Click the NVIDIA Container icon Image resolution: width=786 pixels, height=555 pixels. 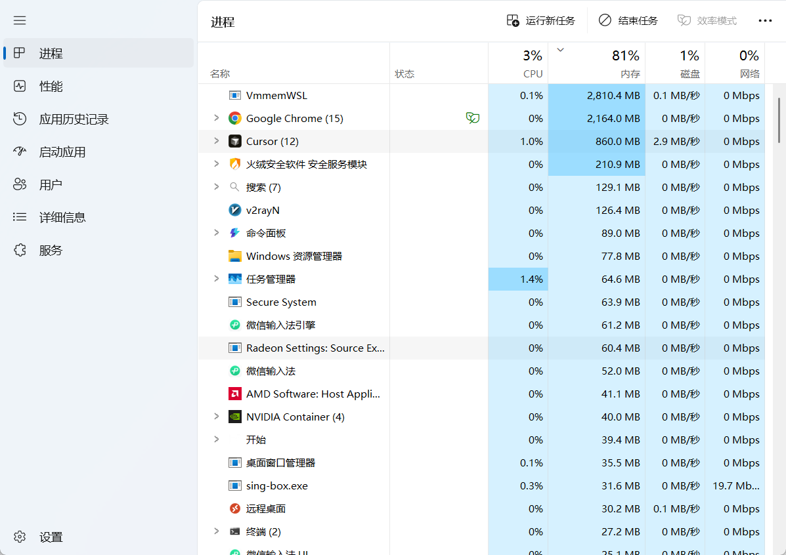[234, 417]
